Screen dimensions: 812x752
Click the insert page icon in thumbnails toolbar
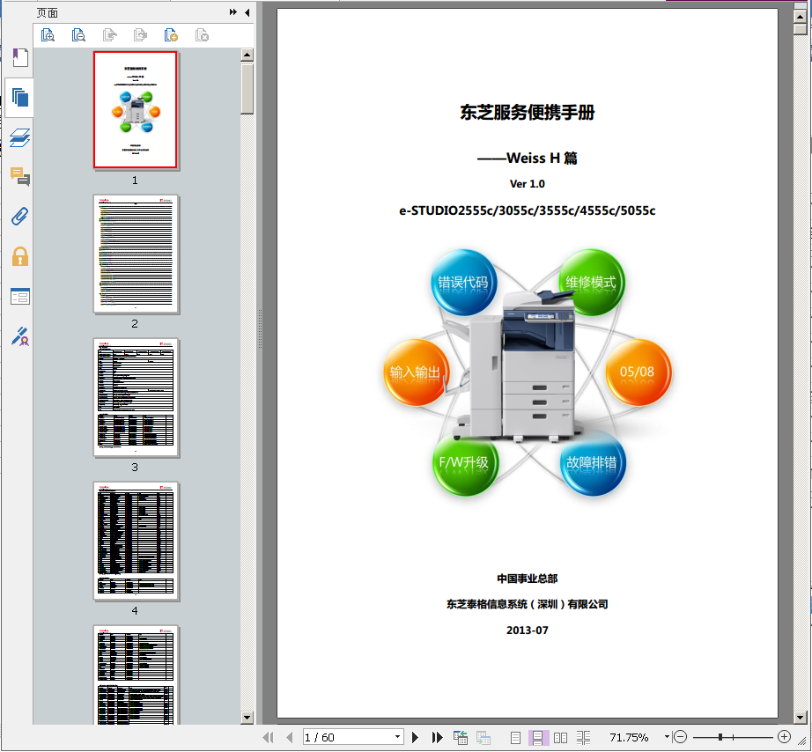pos(171,34)
